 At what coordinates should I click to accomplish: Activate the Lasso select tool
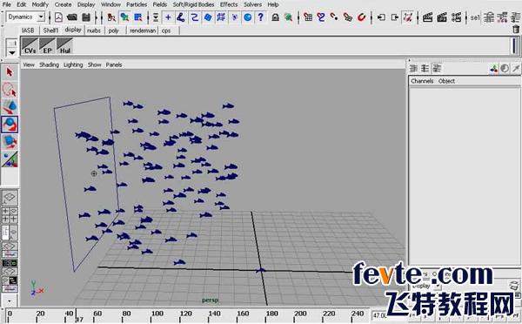[x=10, y=90]
